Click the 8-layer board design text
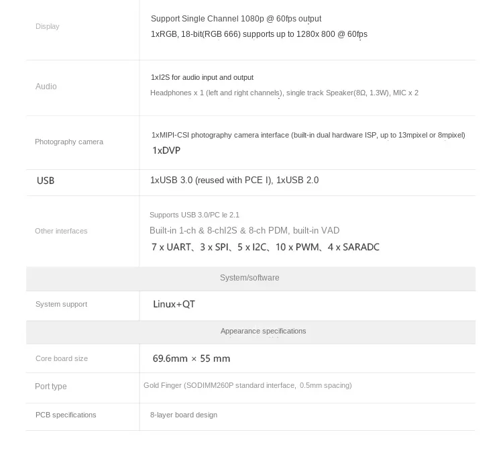This screenshot has width=503, height=457. point(183,415)
